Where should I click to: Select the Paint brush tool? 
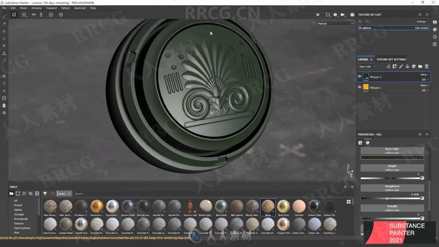(4, 16)
